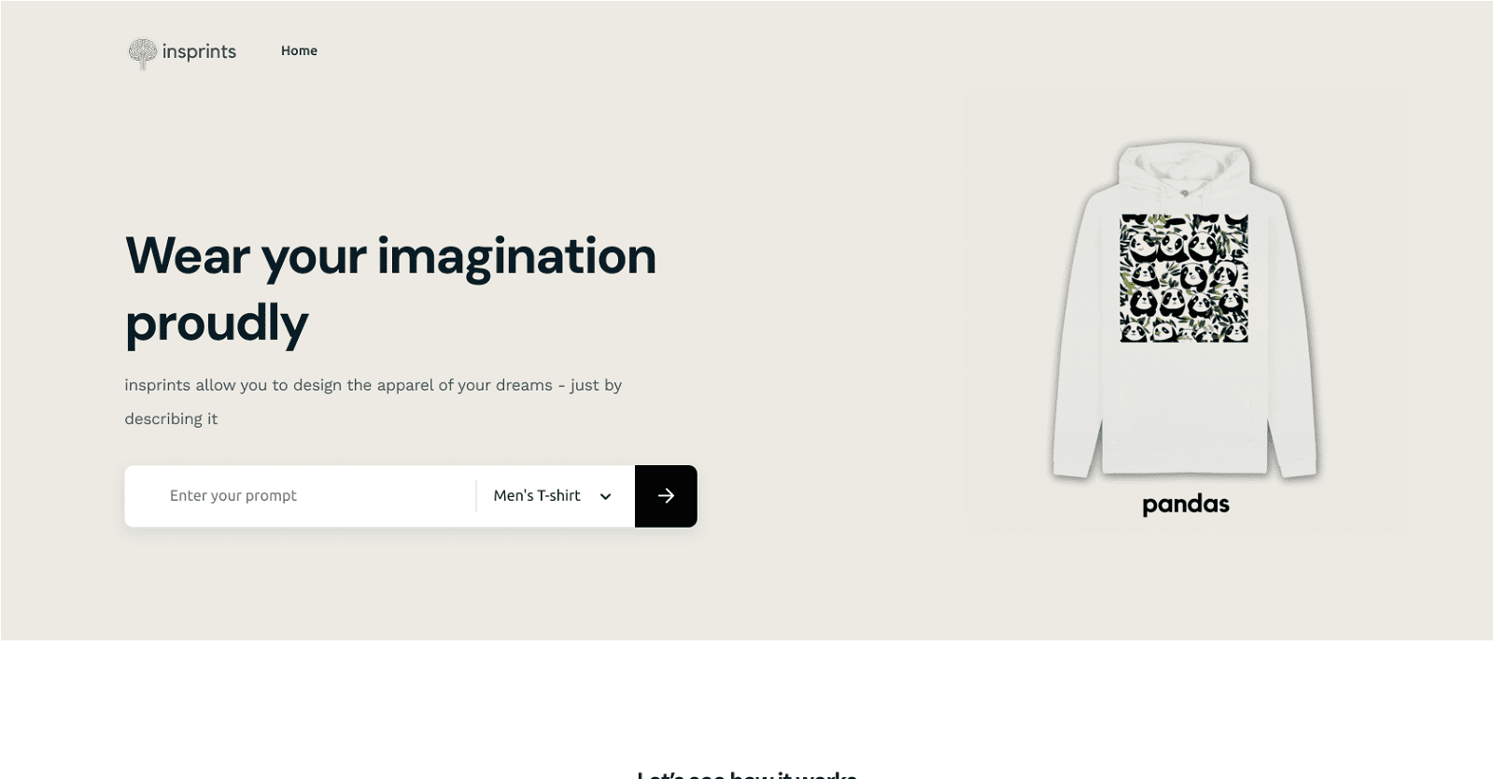This screenshot has height=779, width=1494.
Task: Click the panda pattern print on hoodie
Action: [x=1184, y=278]
